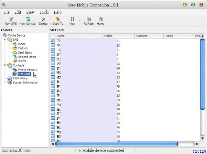Click the vertical scrollbar down arrow

point(203,138)
